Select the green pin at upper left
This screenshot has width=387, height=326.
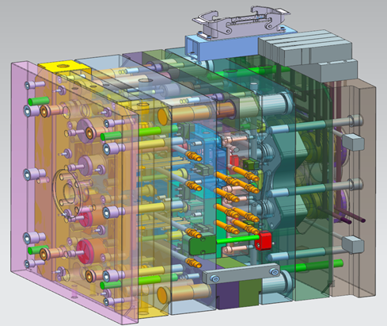[39, 101]
